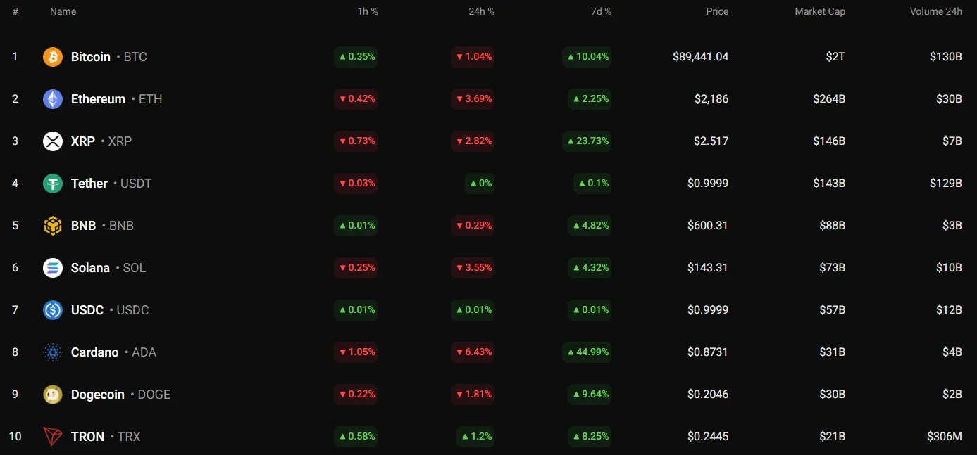The image size is (977, 455).
Task: Sort by the 24h % column header
Action: (481, 11)
